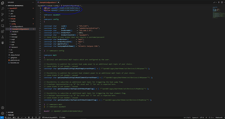The width and height of the screenshot is (225, 119).
Task: Click PlatformIO Build checkmark in status bar
Action: [22, 118]
